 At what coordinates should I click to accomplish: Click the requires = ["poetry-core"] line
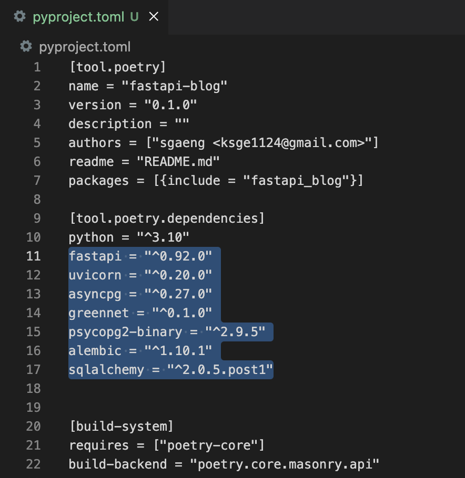[167, 445]
